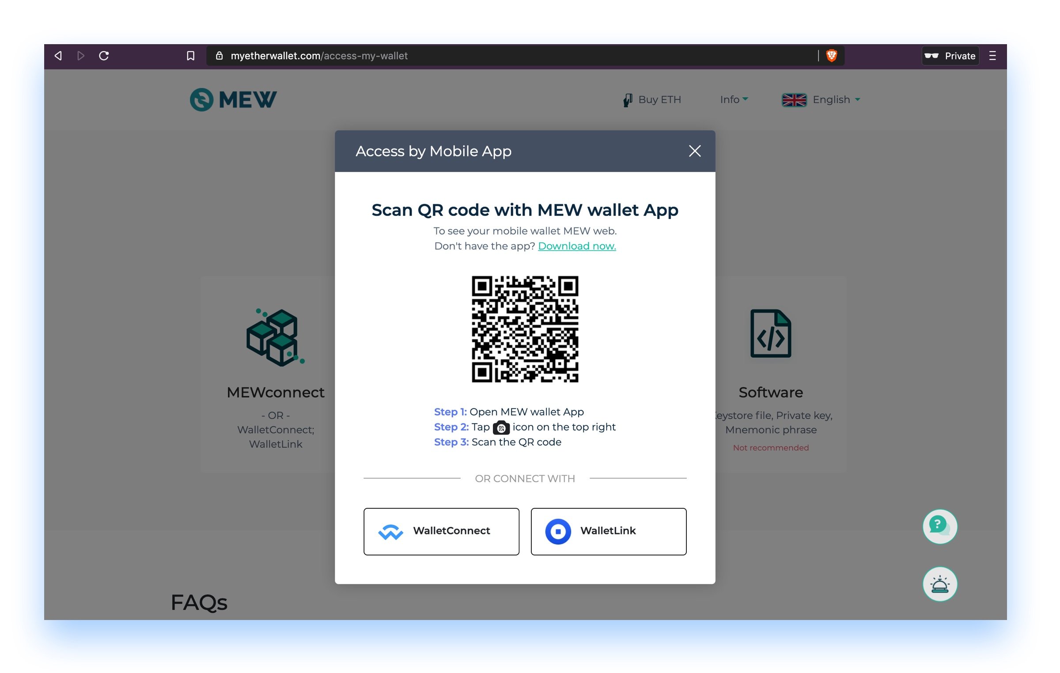Screen dimensions: 1060x673
Task: Click the QR code image
Action: coord(525,329)
